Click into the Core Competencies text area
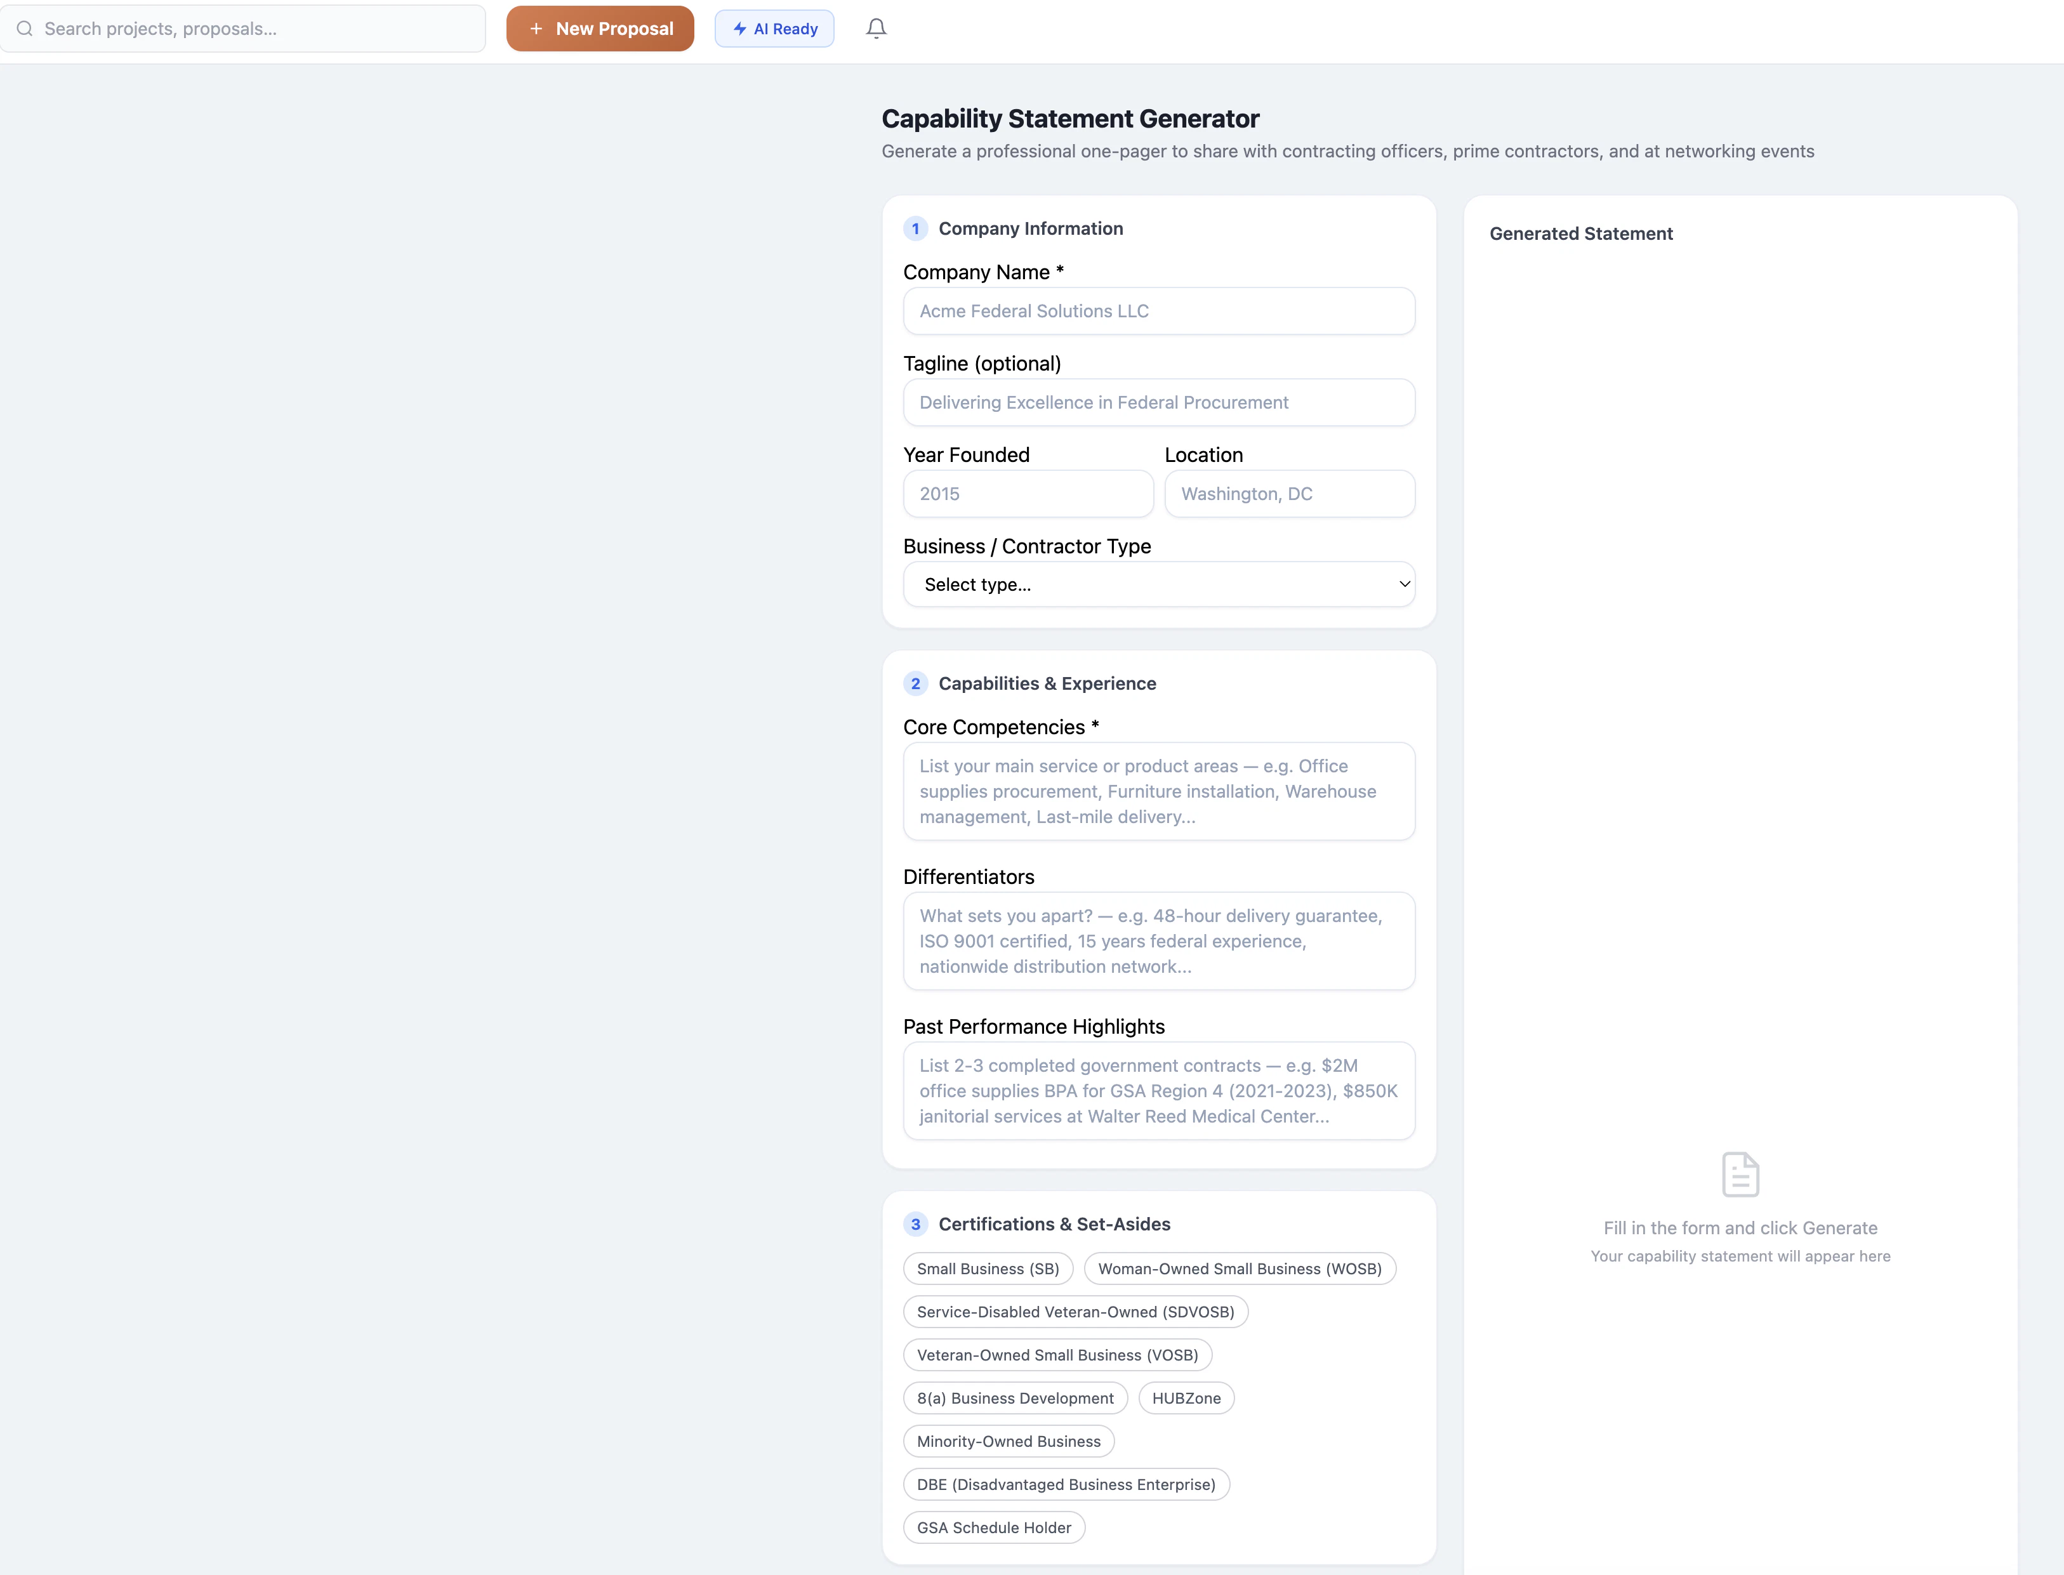2064x1575 pixels. [x=1158, y=791]
